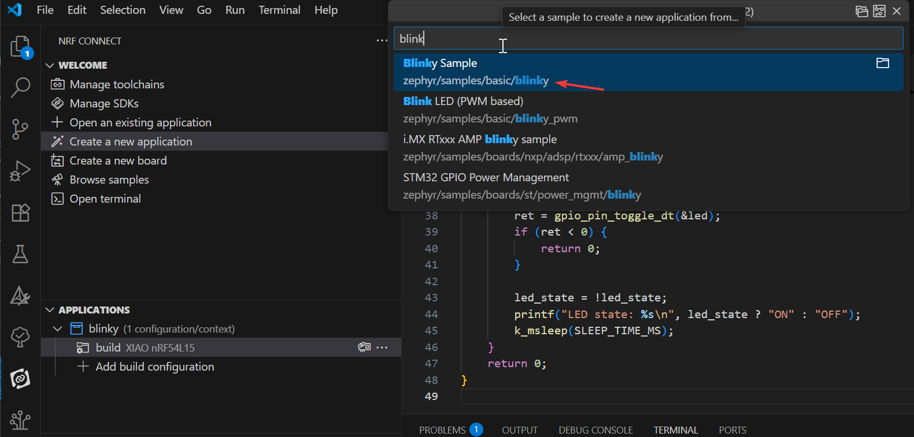Open the Selection menu

coord(123,10)
